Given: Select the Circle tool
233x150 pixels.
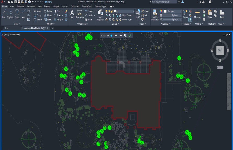Looking at the screenshot, I should pyautogui.click(x=17, y=14).
